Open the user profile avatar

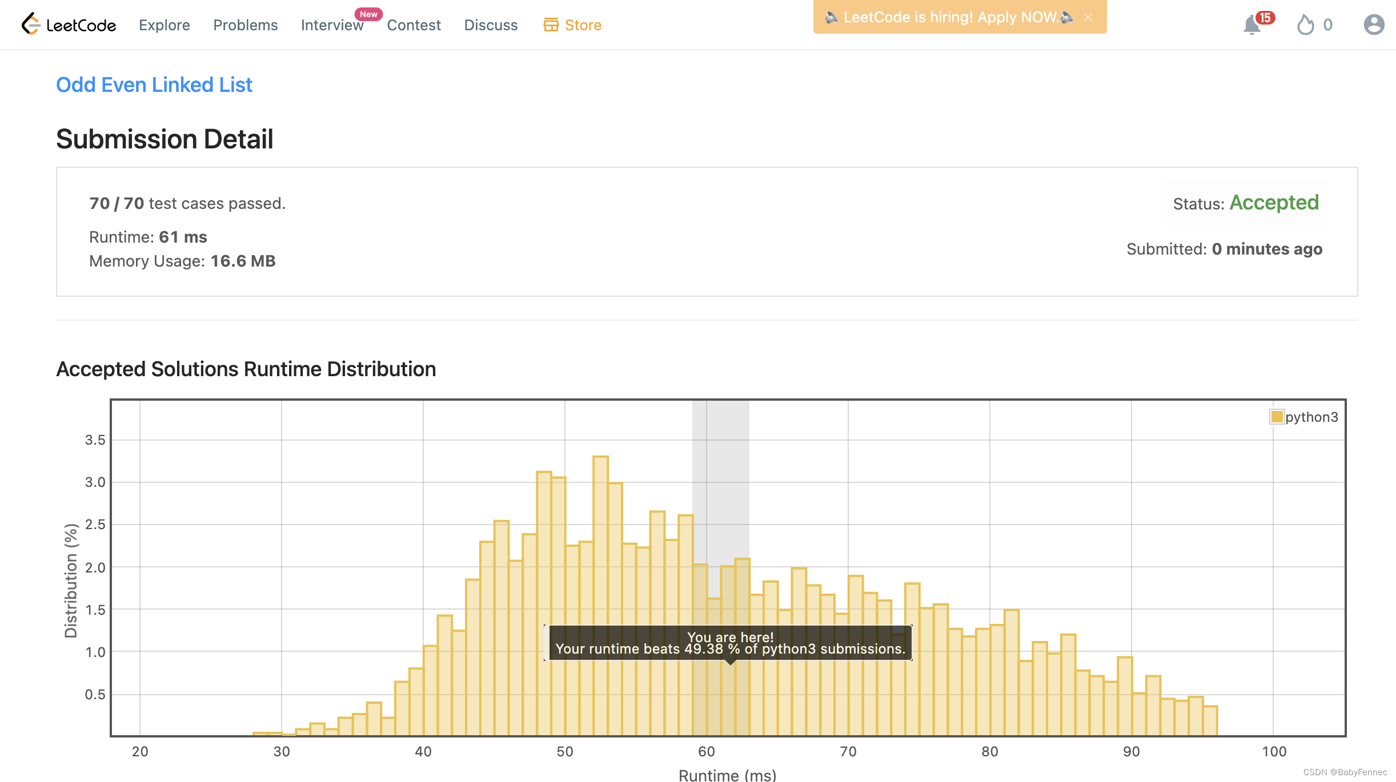(1374, 25)
